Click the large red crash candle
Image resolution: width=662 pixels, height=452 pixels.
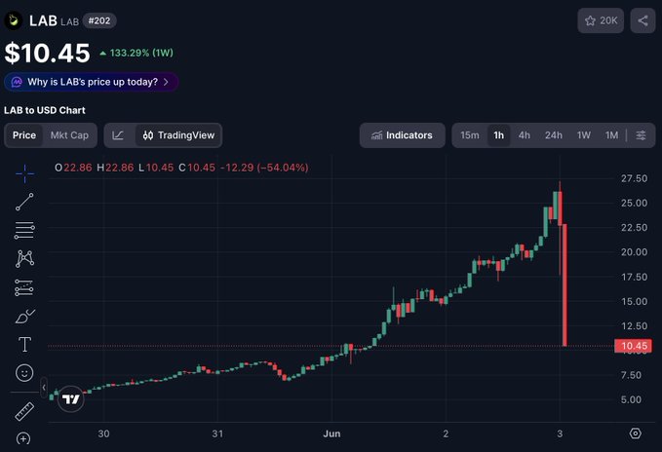pyautogui.click(x=565, y=285)
